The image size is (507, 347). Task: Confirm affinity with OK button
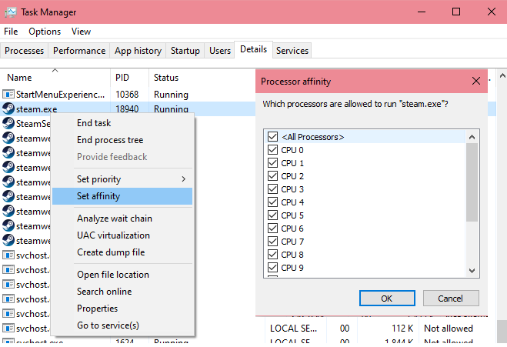[387, 299]
